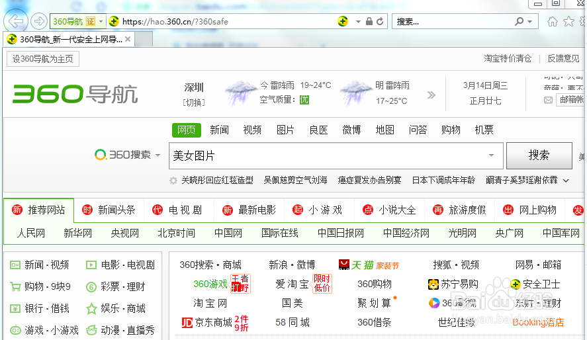This screenshot has width=587, height=340.
Task: Open 360游戏 link
Action: tap(210, 284)
